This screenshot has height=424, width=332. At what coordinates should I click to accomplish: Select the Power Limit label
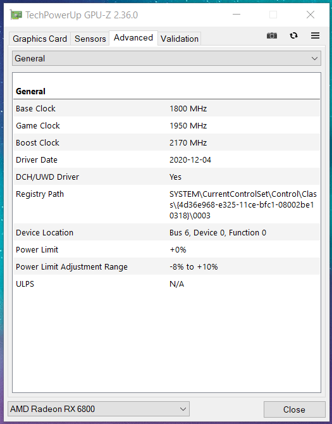tap(37, 249)
